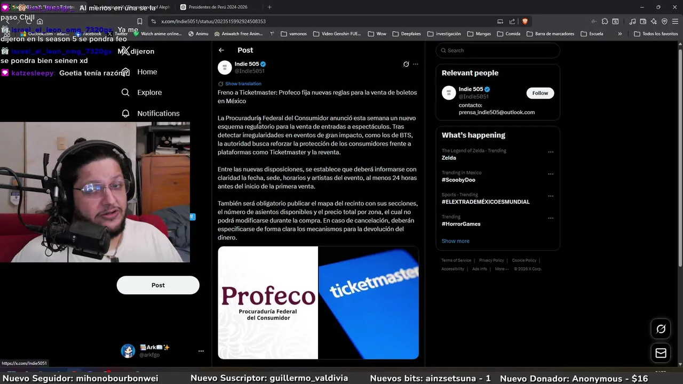Open Cookie Policy footer link
The width and height of the screenshot is (683, 384).
click(x=524, y=260)
